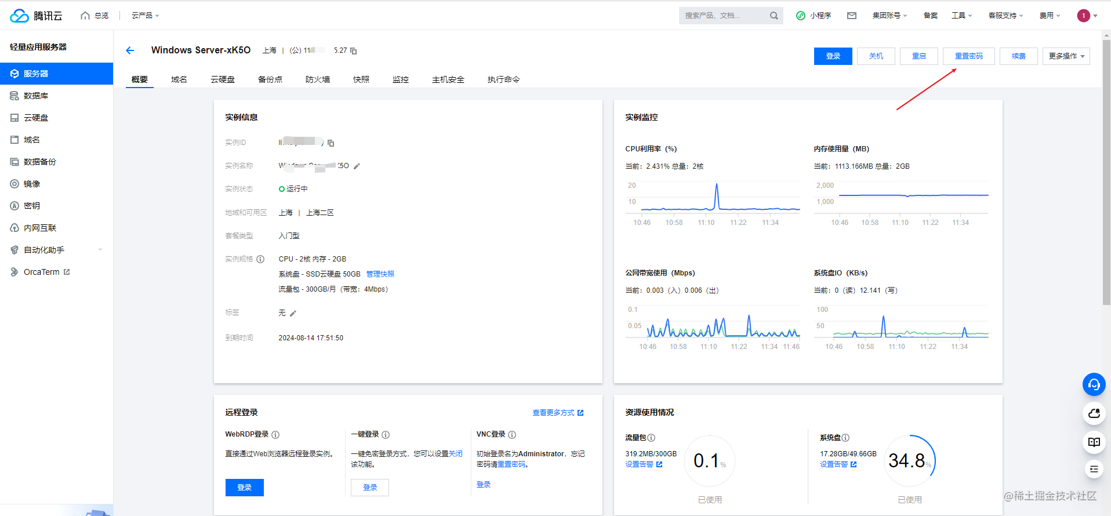
Task: Switch to the 概要 tab
Action: coord(140,79)
